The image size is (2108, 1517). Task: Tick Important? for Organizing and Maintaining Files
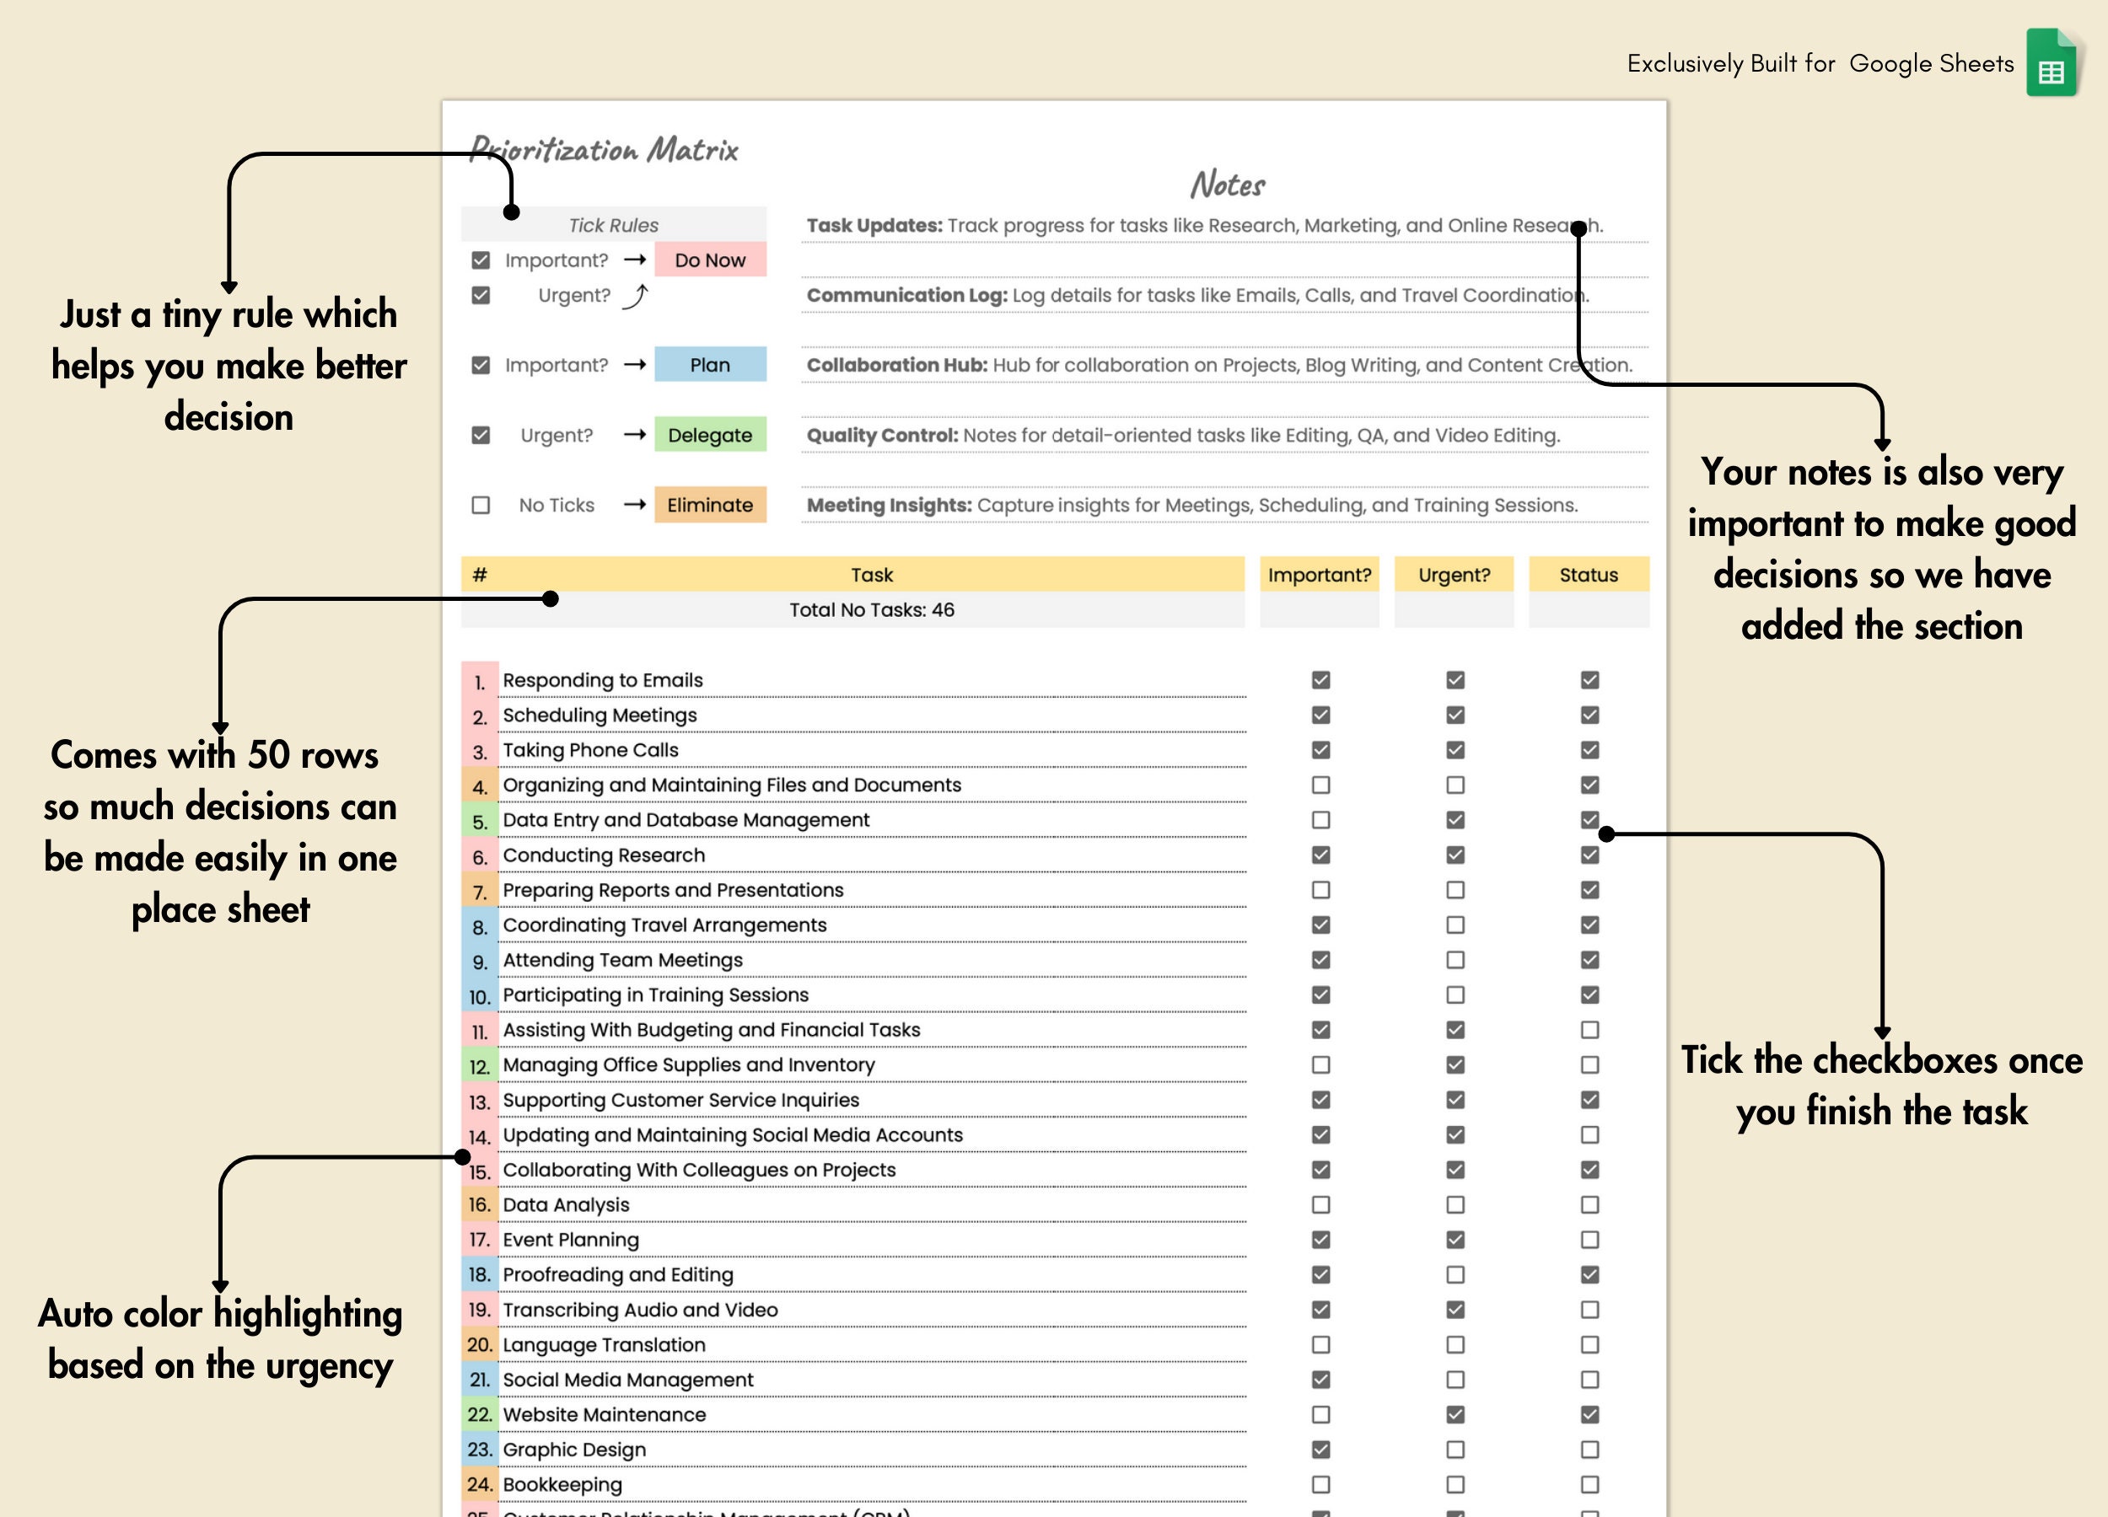coord(1320,785)
